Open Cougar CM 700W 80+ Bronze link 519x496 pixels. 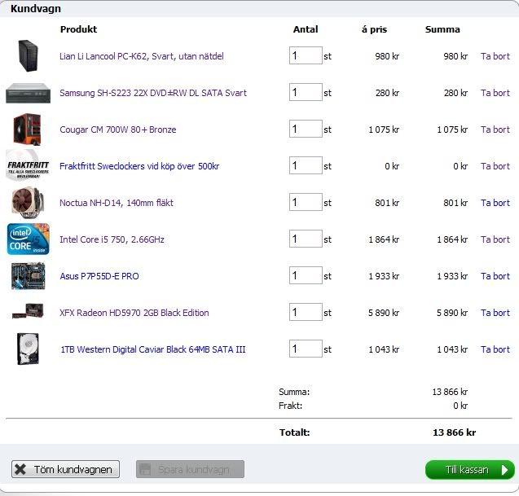pyautogui.click(x=118, y=129)
